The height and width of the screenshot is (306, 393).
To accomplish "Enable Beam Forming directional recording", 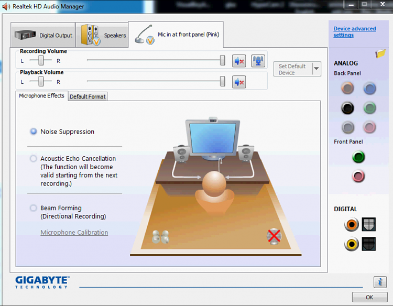I will [x=34, y=208].
